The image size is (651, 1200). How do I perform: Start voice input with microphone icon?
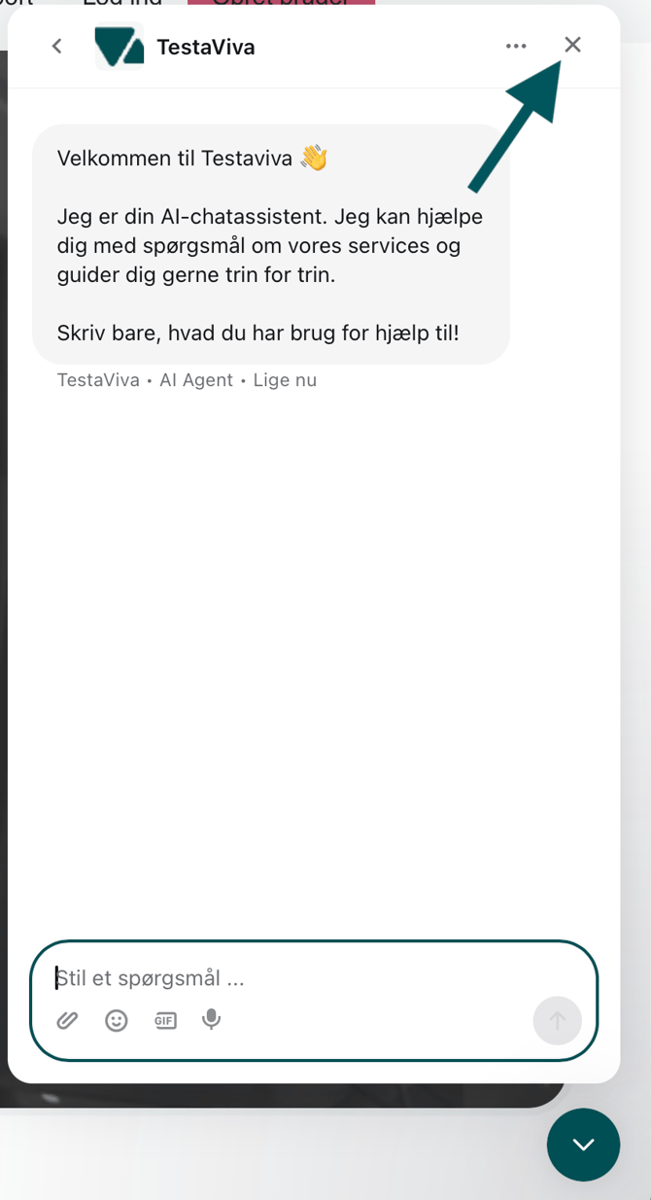pyautogui.click(x=211, y=1019)
